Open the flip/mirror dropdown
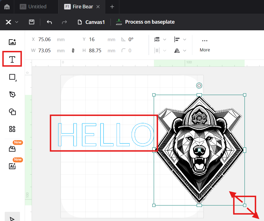 coord(180,51)
